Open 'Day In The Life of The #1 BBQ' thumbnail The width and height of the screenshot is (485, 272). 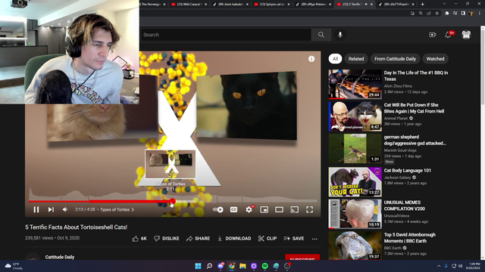click(355, 84)
